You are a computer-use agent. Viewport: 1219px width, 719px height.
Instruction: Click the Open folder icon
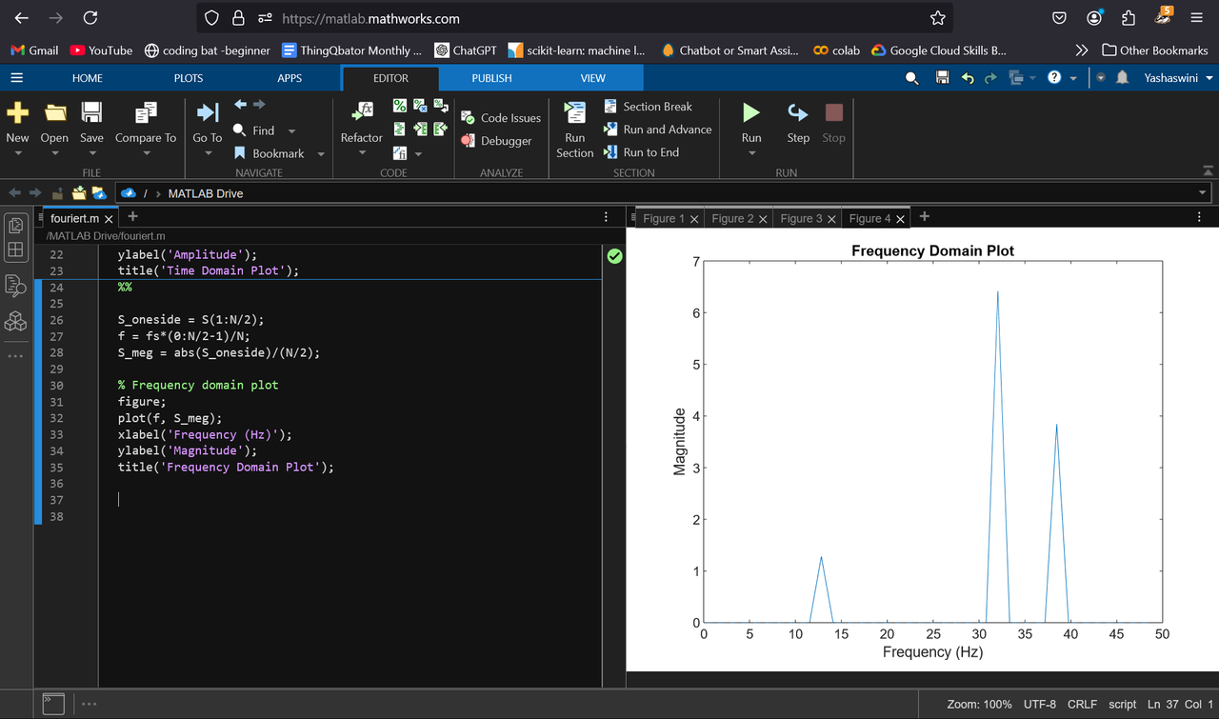55,113
